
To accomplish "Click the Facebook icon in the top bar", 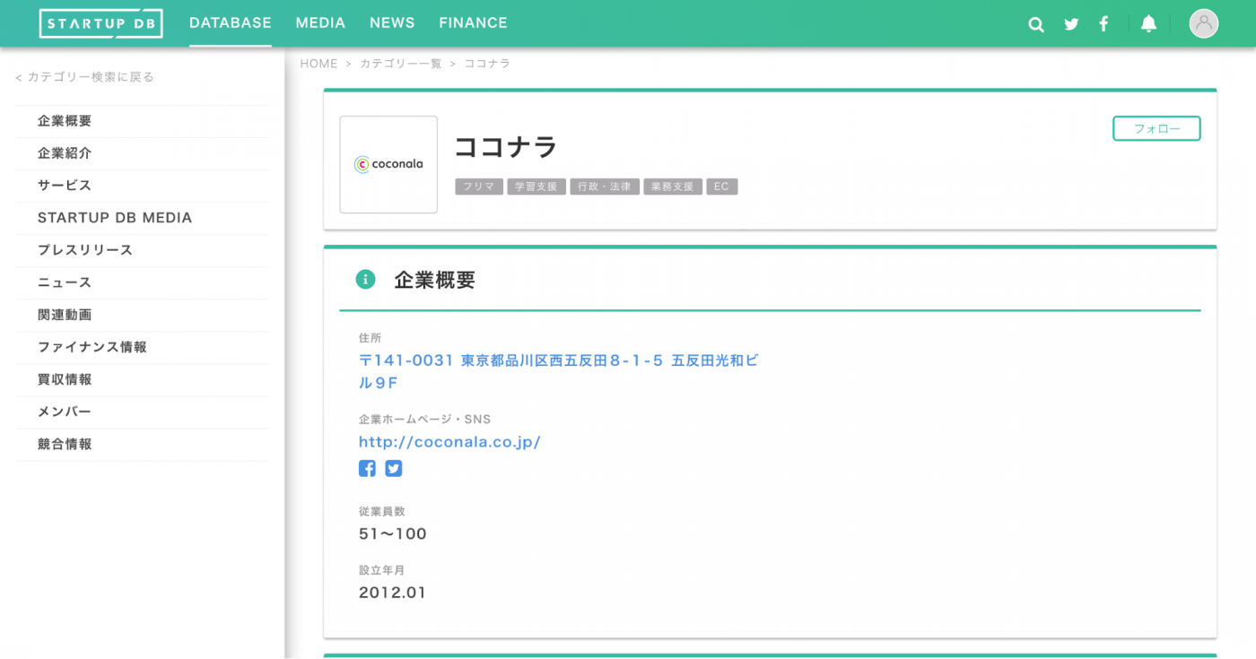I will pos(1103,23).
